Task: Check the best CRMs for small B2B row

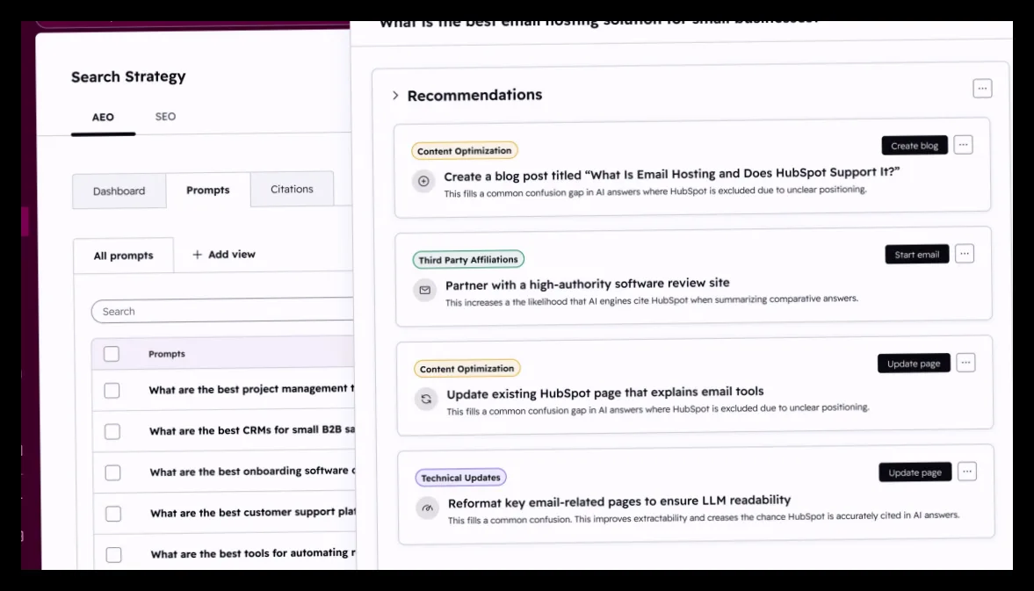Action: 112,431
